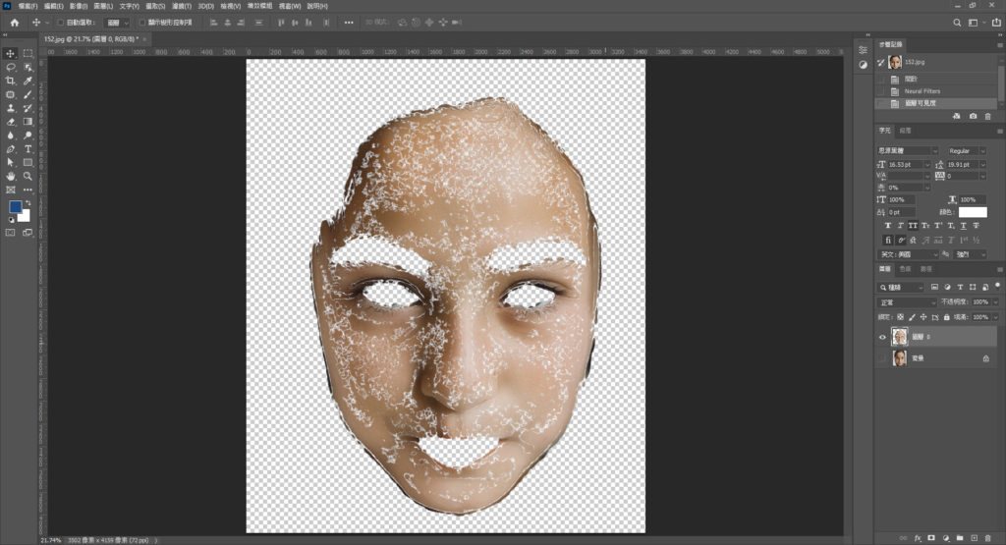The width and height of the screenshot is (1006, 545).
Task: Select the Eyedropper tool
Action: click(28, 81)
